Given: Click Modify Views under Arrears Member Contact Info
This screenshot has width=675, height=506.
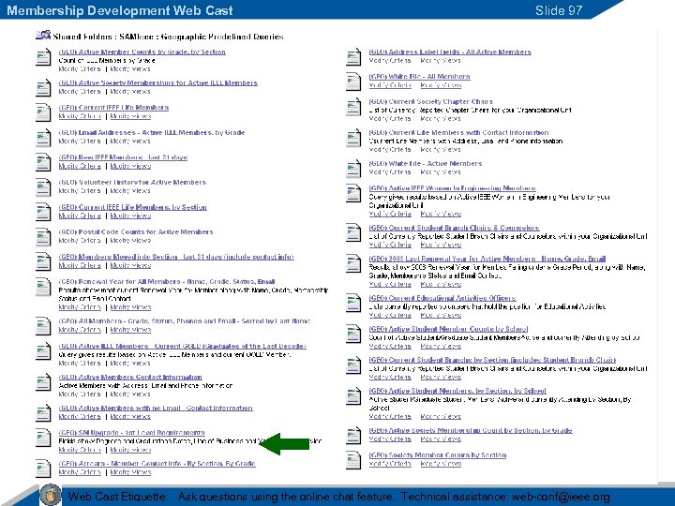Looking at the screenshot, I should 130,472.
